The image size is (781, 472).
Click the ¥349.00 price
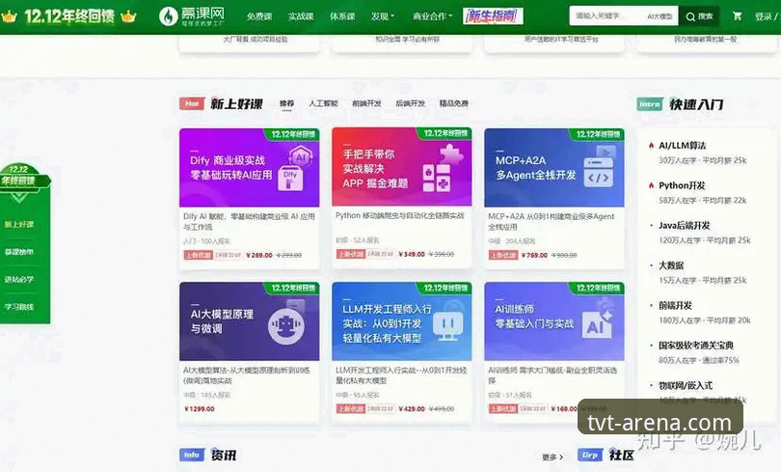click(412, 254)
